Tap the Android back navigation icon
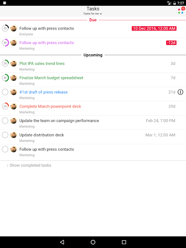186x248 pixels. click(x=62, y=242)
